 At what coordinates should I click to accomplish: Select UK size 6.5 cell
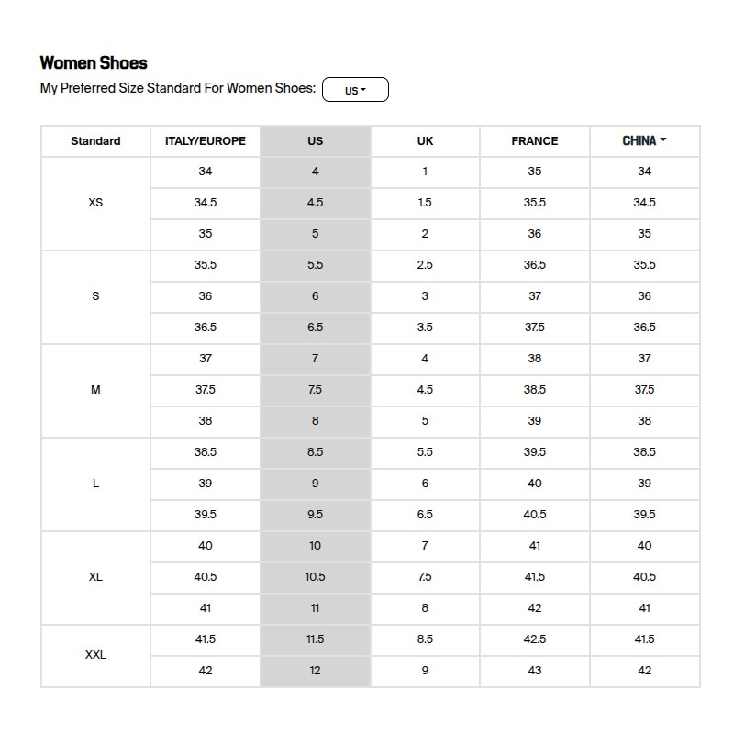[x=425, y=515]
